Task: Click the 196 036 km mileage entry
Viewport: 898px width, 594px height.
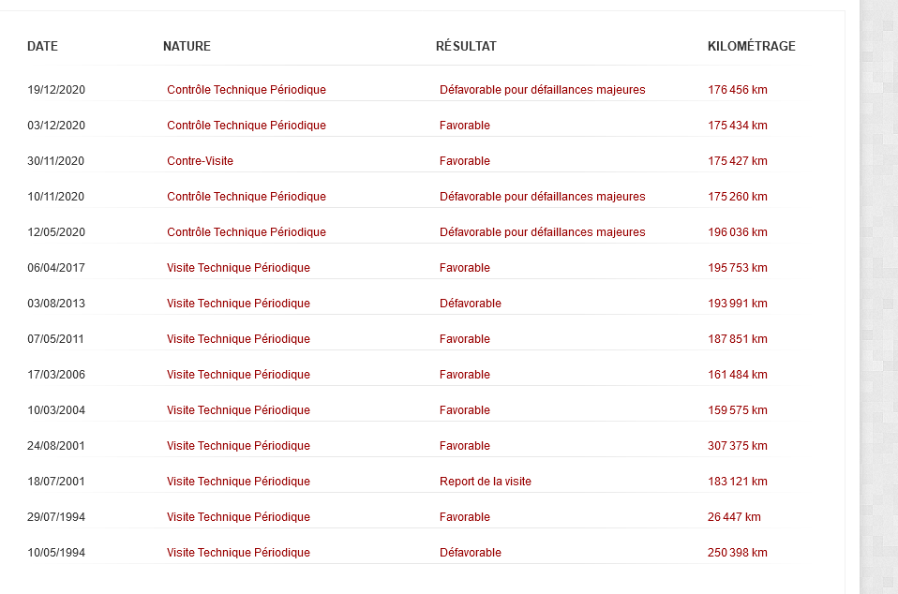Action: [x=738, y=232]
